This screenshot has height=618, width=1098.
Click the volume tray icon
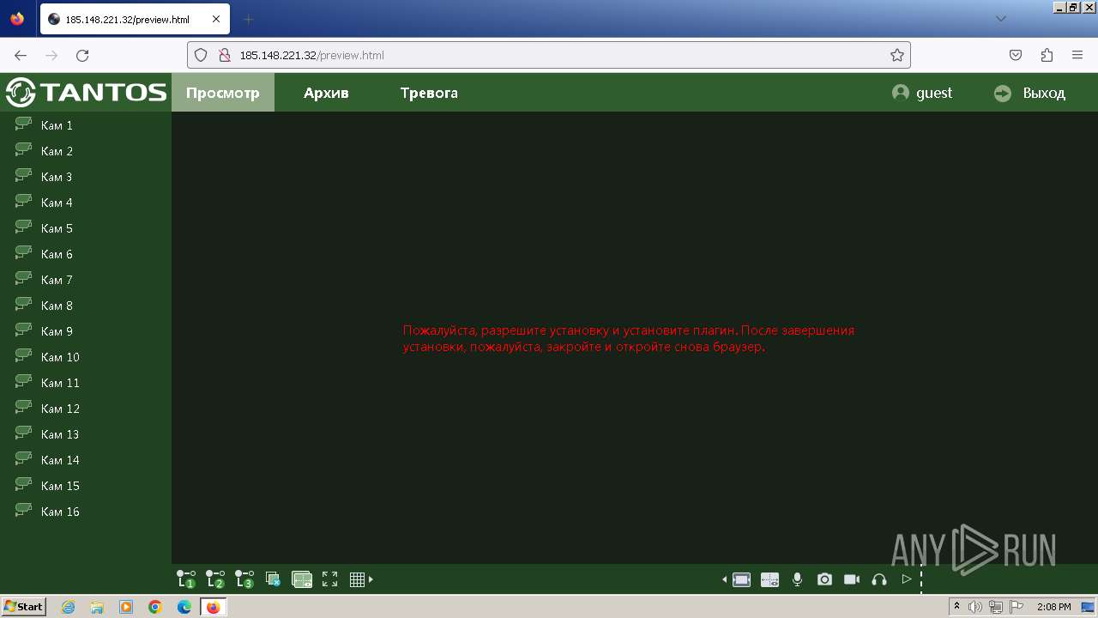975,607
